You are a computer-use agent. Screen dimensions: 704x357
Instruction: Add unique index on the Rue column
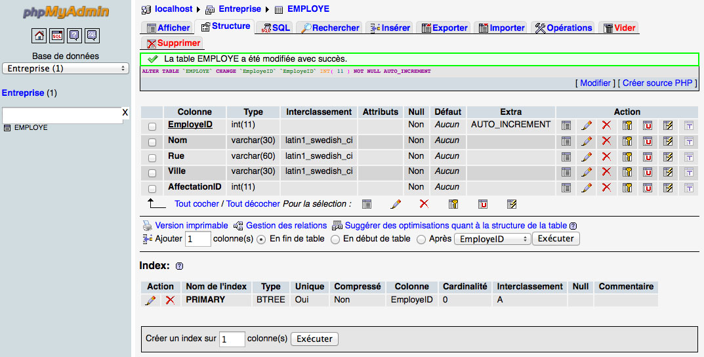click(x=648, y=157)
